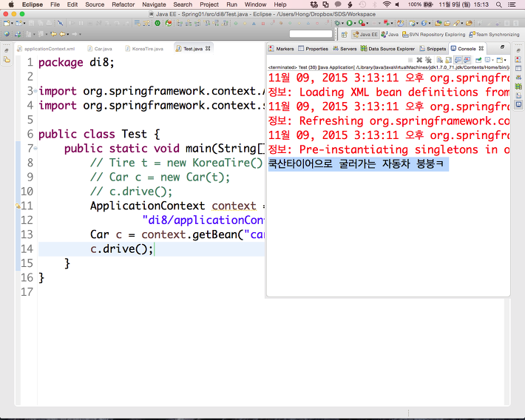
Task: Open the Run menu
Action: [231, 4]
